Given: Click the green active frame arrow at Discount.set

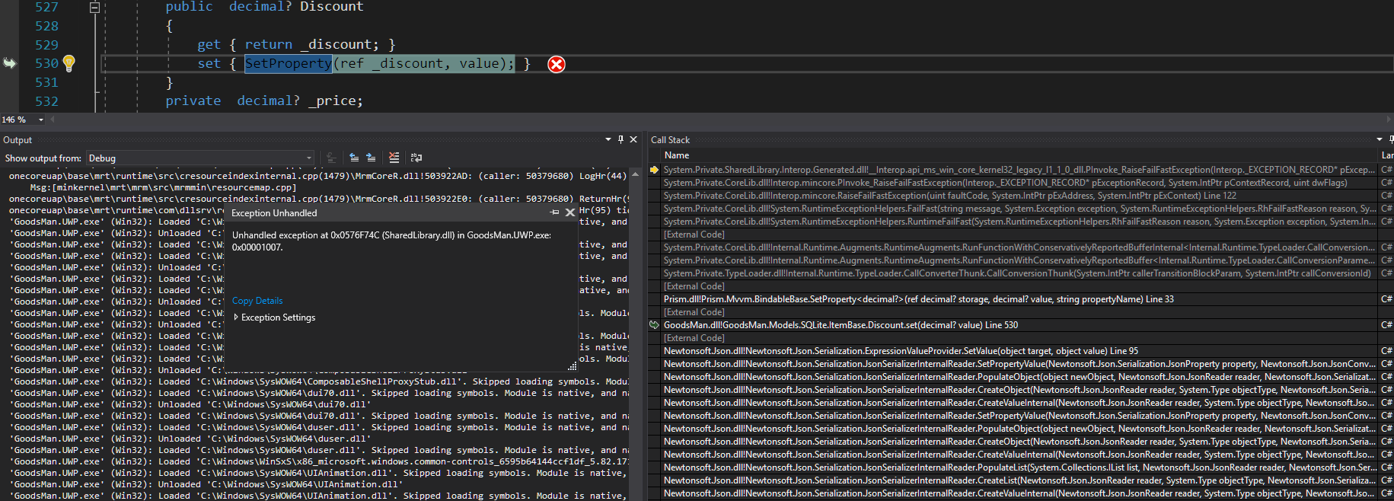Looking at the screenshot, I should tap(654, 325).
